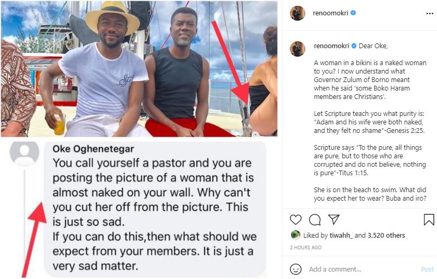Click the renoomokri profile avatar in header
Viewport: 437px width, 279px height.
297,13
